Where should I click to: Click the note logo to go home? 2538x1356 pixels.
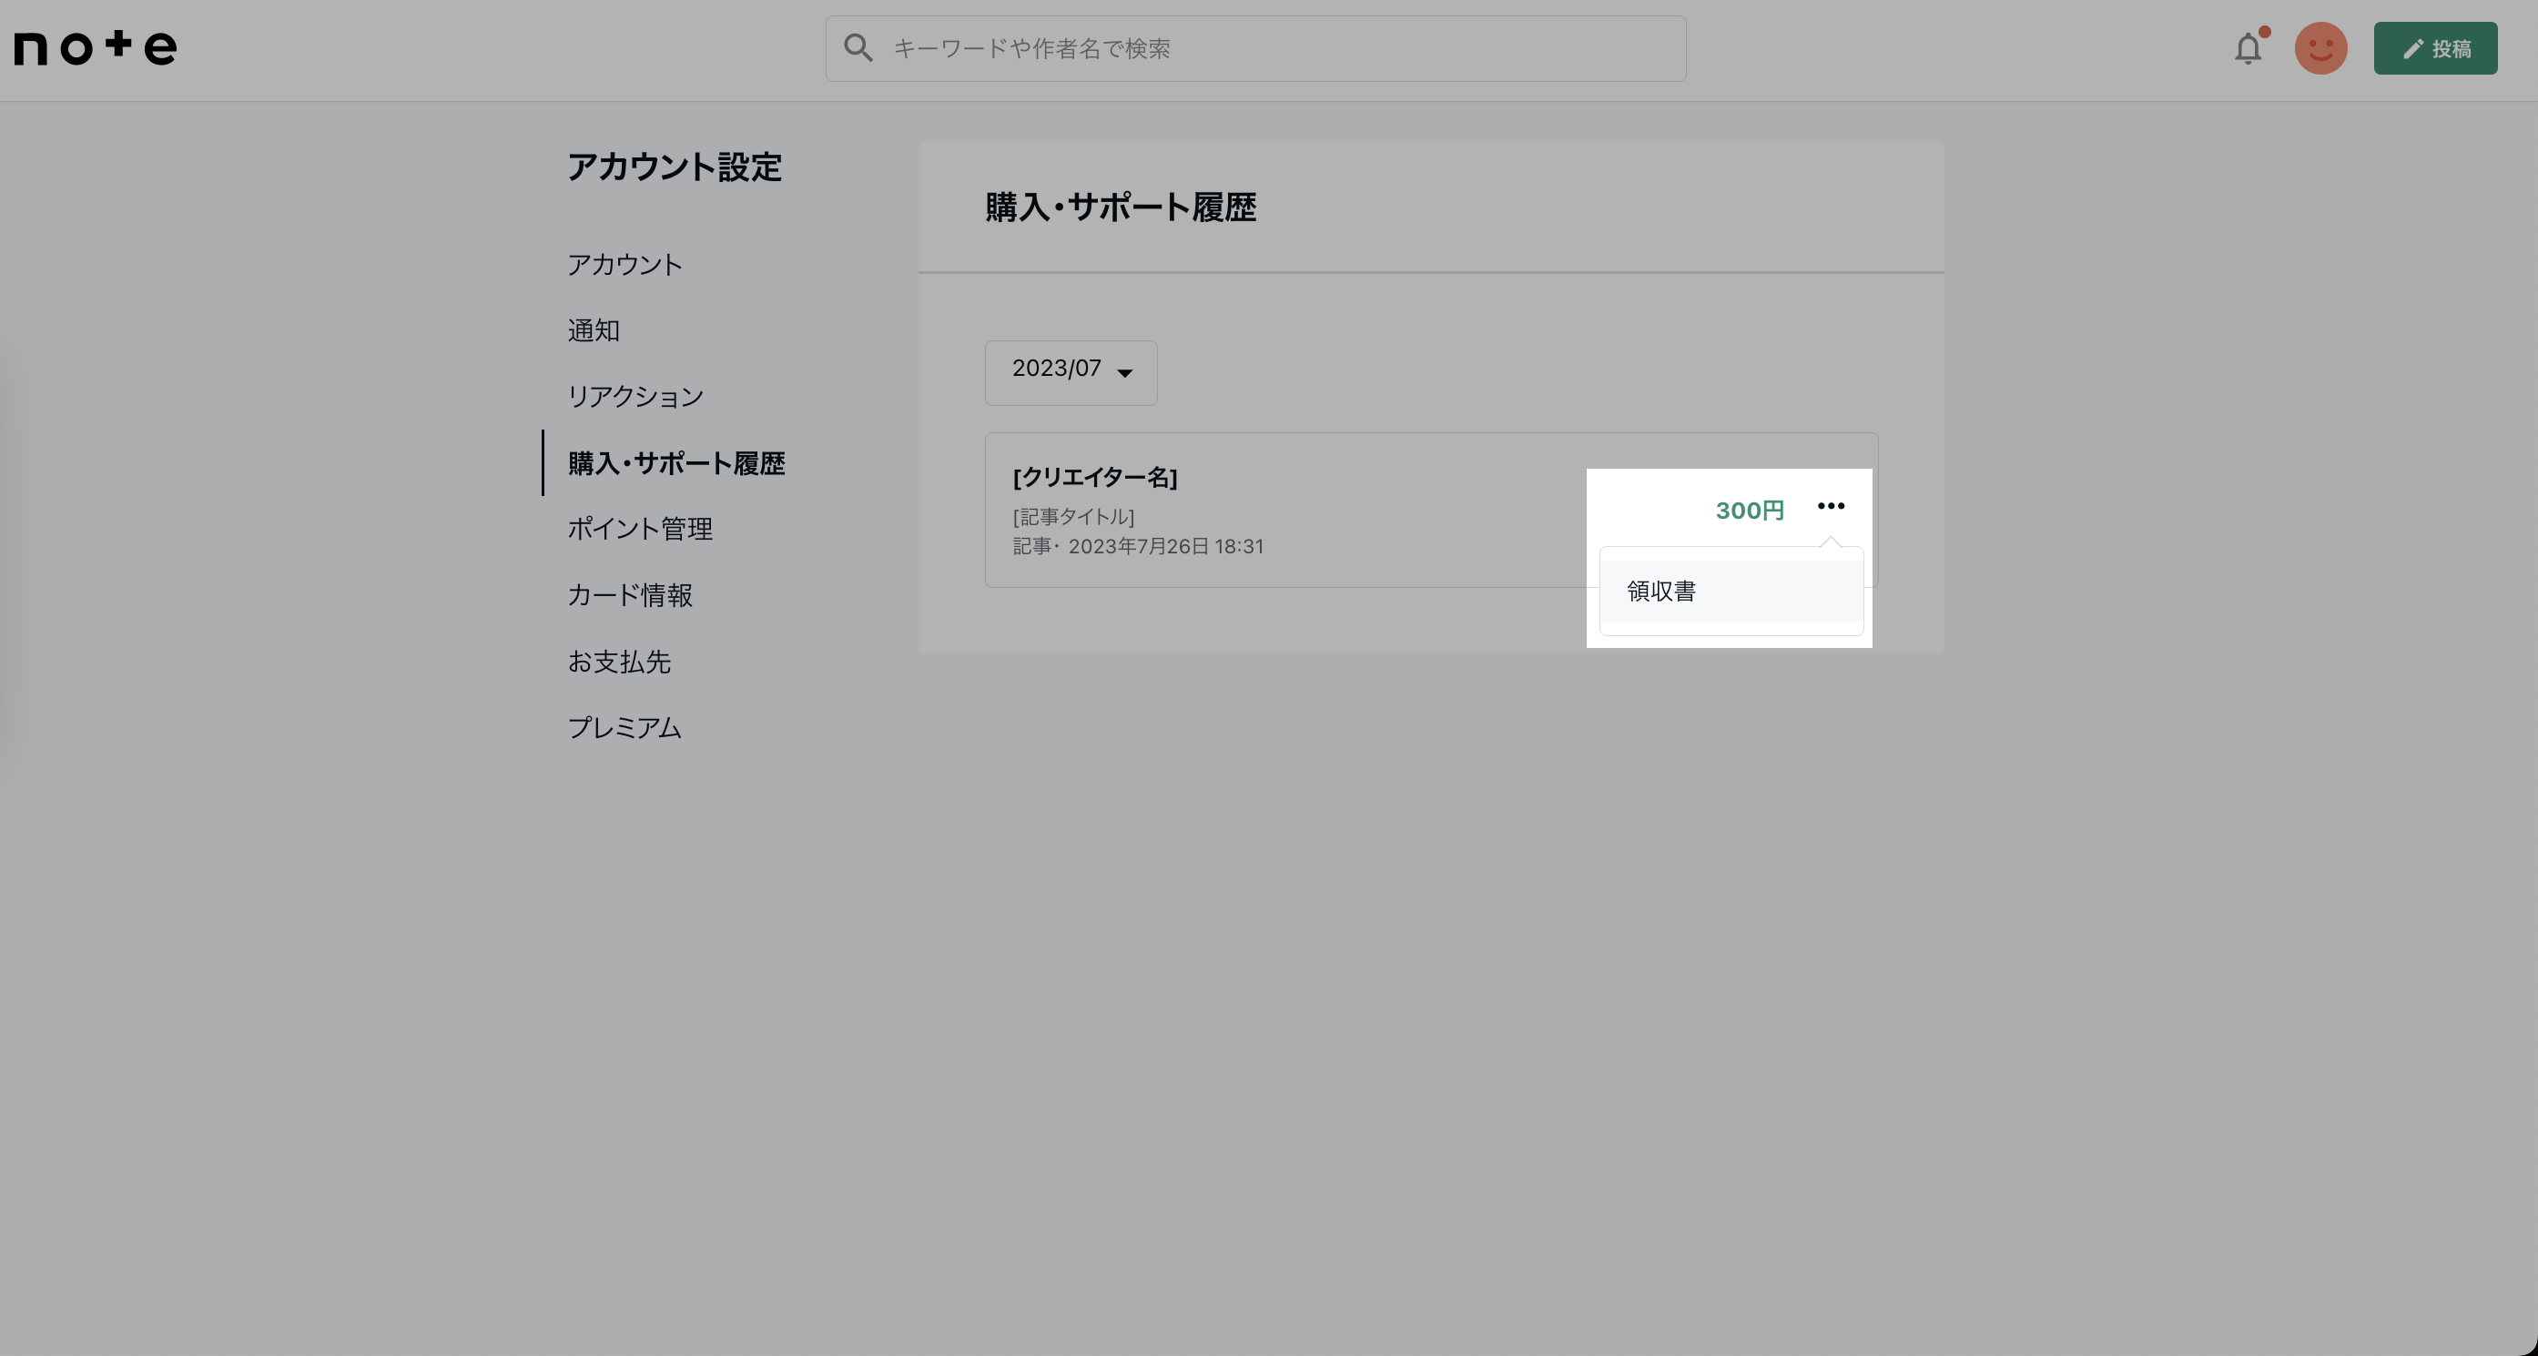pyautogui.click(x=96, y=46)
